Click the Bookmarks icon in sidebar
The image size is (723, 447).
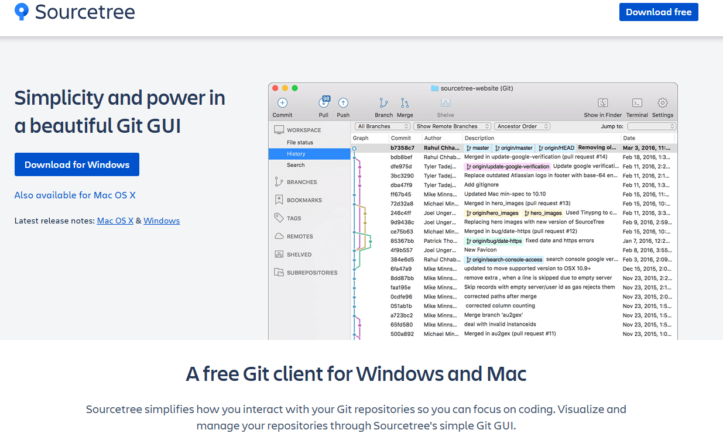click(x=279, y=200)
